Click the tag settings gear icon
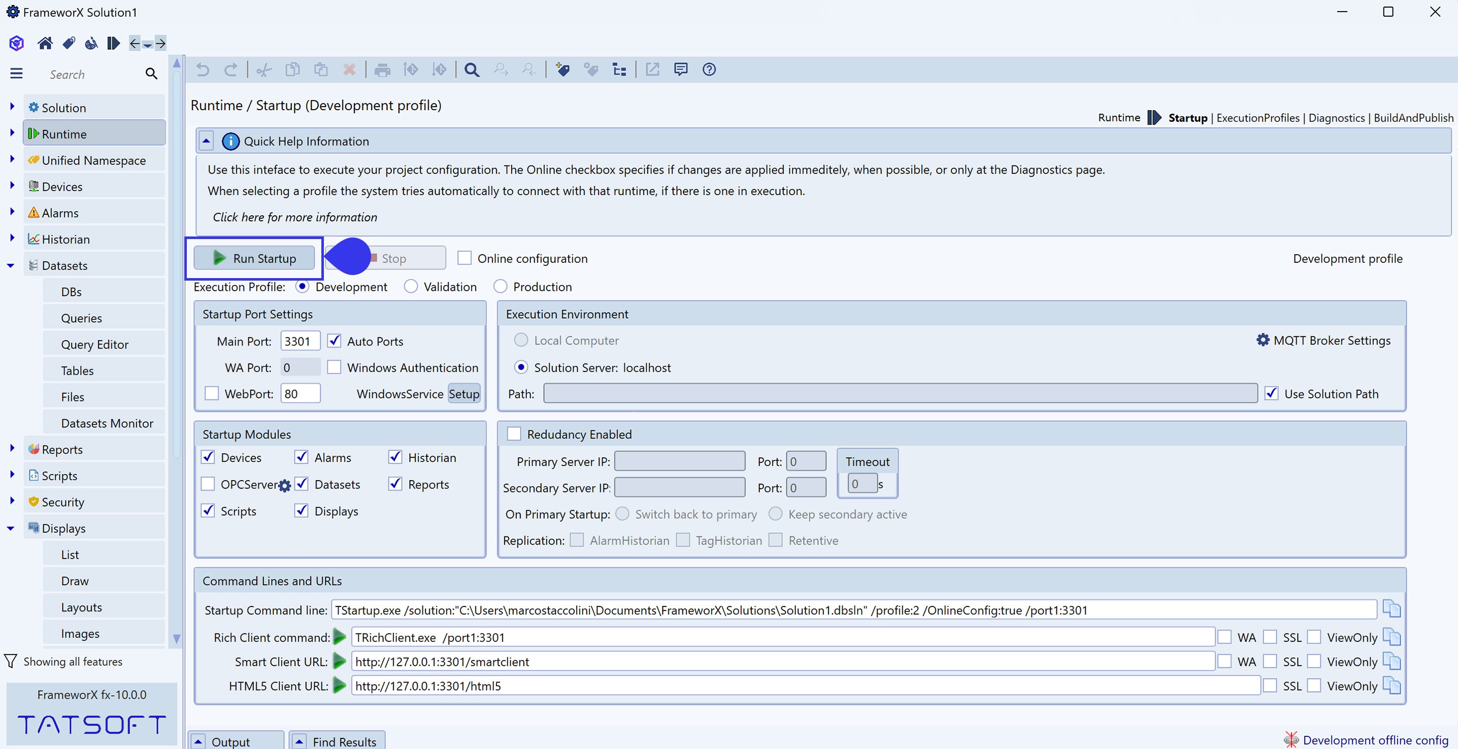The height and width of the screenshot is (749, 1458). click(x=591, y=70)
